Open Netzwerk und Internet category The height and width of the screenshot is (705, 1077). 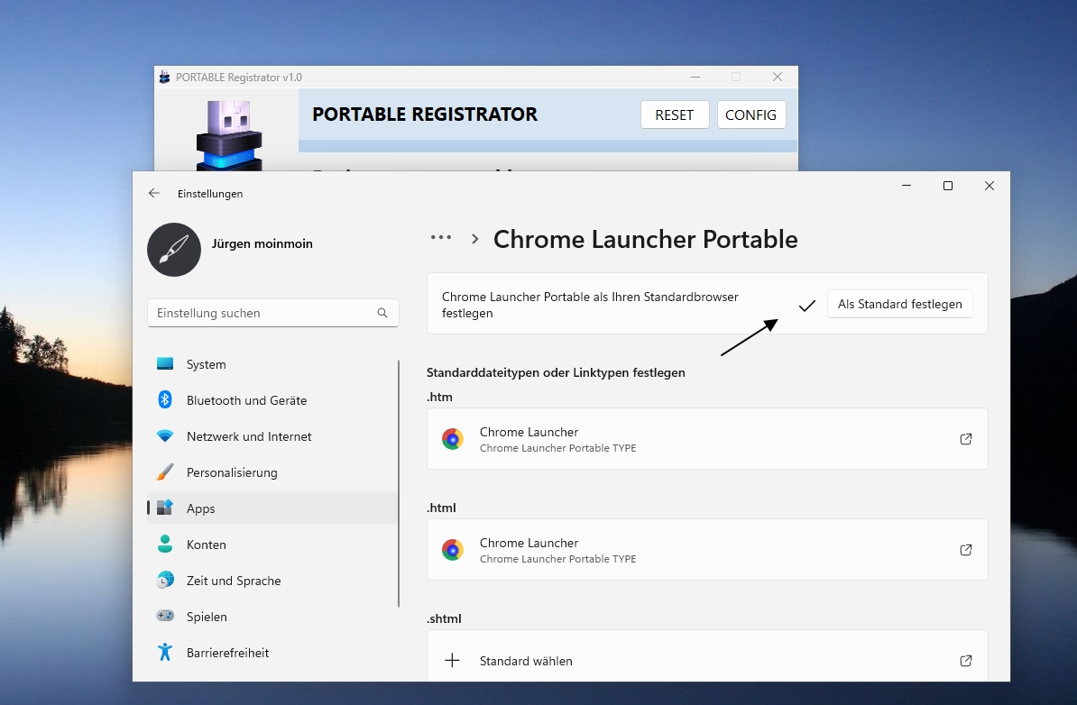(x=272, y=436)
